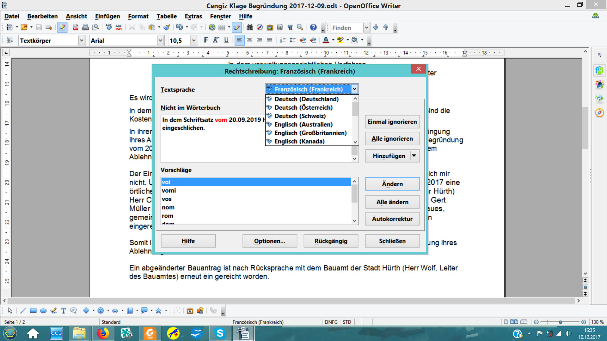Open the font size 10,5 dropdown
The width and height of the screenshot is (607, 341).
tap(194, 40)
